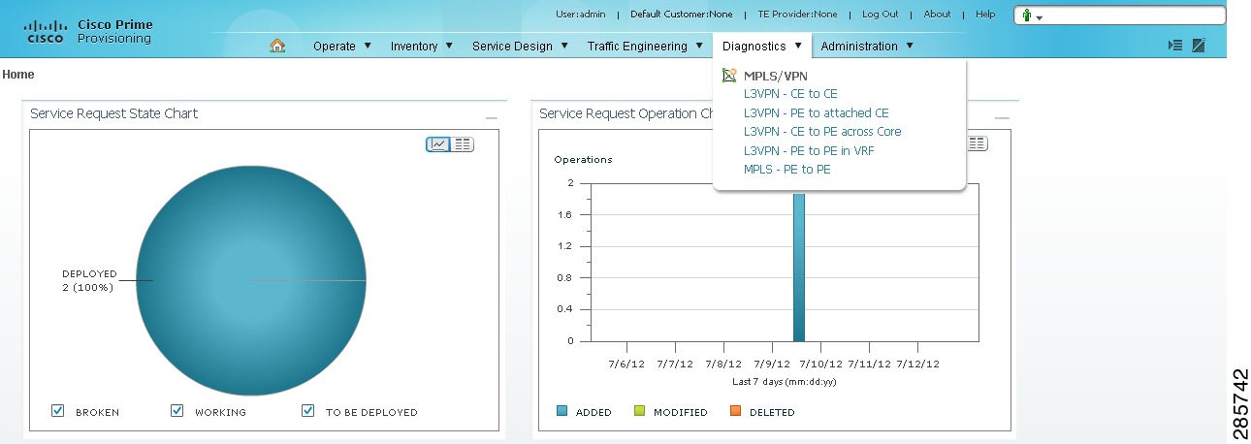1251x444 pixels.
Task: Open the green user presence icon dropdown
Action: (x=1032, y=16)
